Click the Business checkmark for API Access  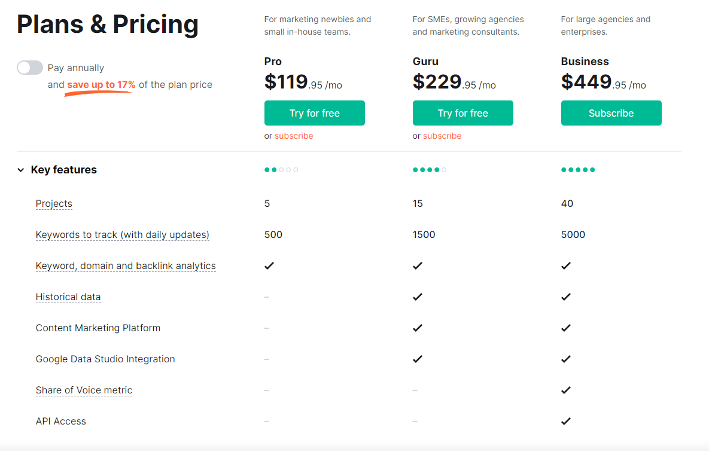(566, 422)
